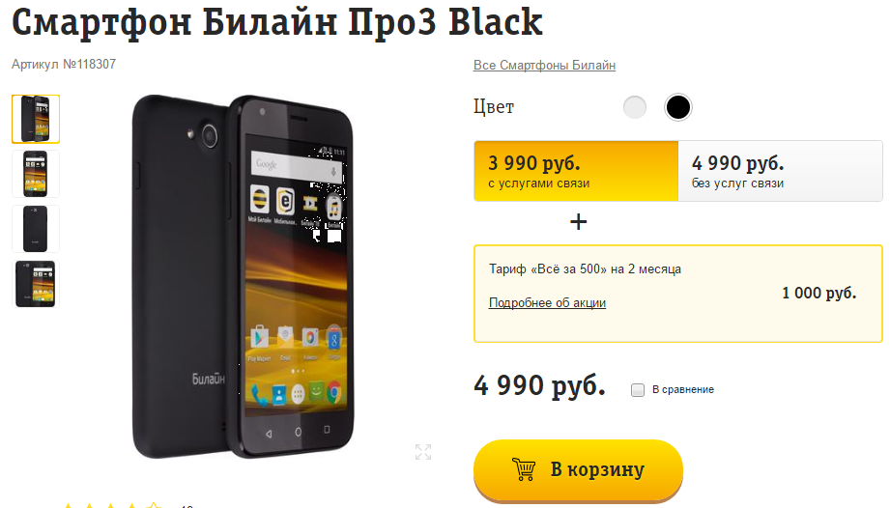Open 'Подробнее об акции' details link
Screen dimensions: 890x508
tap(547, 302)
